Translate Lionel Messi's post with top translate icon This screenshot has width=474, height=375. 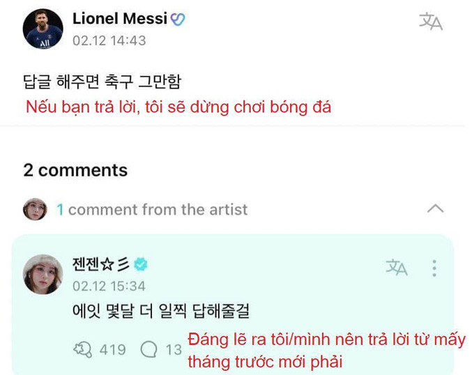[430, 22]
